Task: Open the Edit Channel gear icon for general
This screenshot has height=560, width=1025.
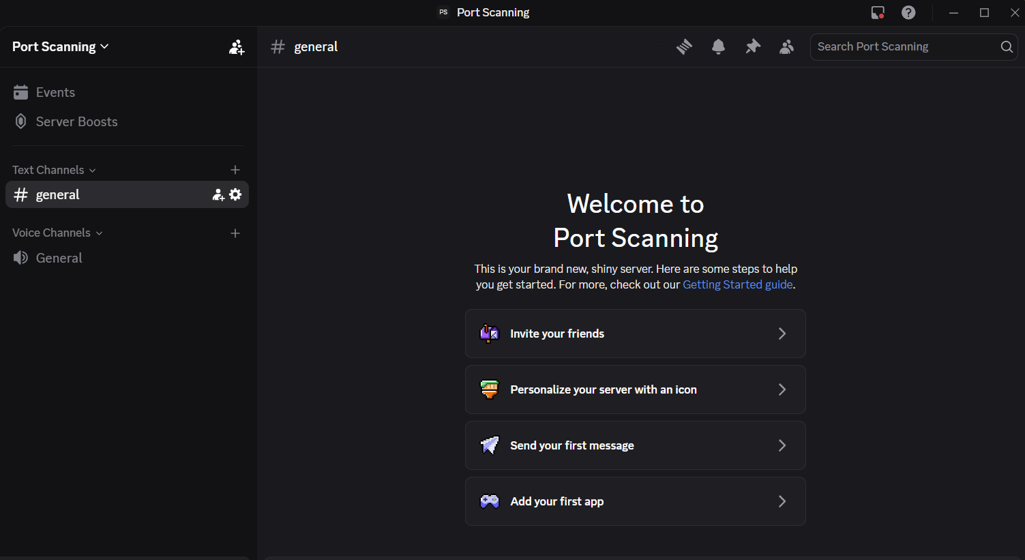Action: 235,194
